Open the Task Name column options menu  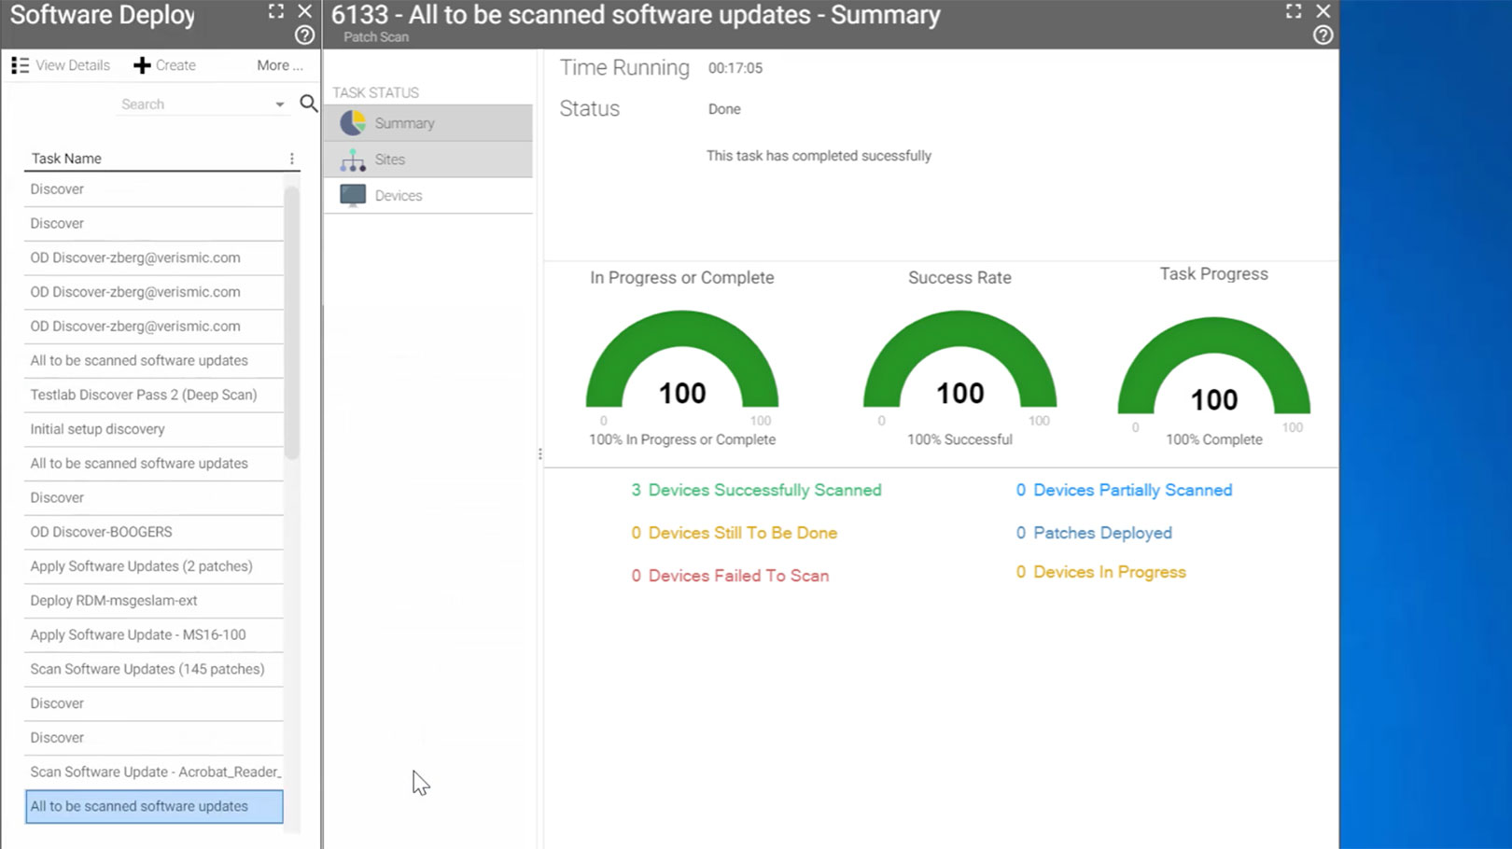292,158
